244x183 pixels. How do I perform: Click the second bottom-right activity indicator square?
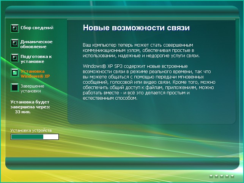(217, 177)
